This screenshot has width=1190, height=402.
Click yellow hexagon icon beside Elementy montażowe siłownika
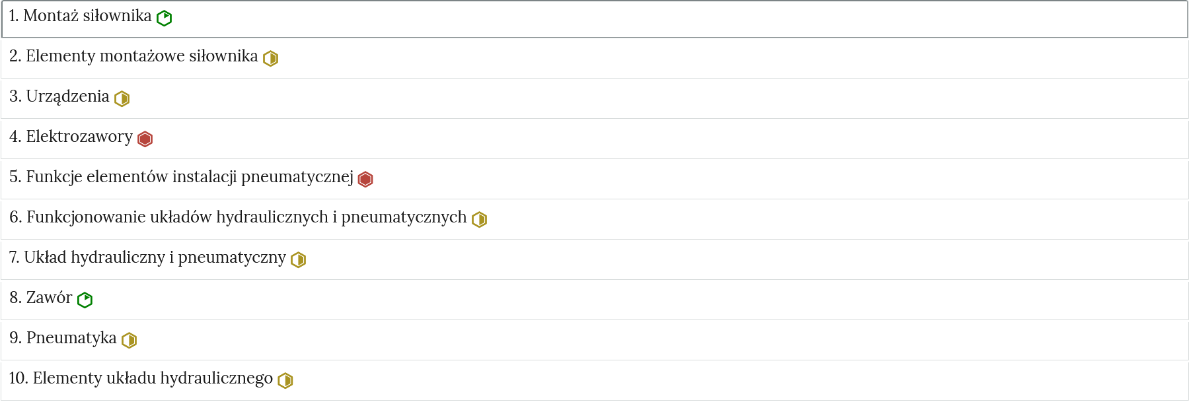click(271, 59)
